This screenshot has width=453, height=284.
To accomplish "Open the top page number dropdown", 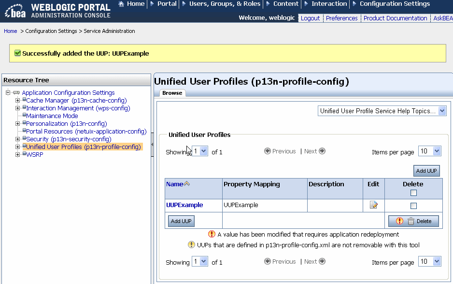I will point(200,151).
